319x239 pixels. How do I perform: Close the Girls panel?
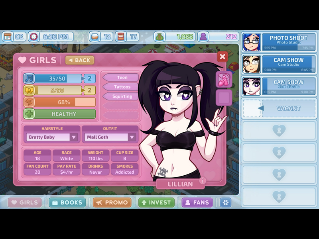(223, 57)
